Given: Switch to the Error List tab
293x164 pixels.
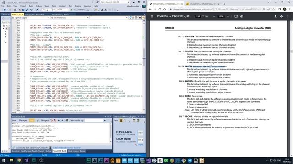Looking at the screenshot, I should pos(16,151).
